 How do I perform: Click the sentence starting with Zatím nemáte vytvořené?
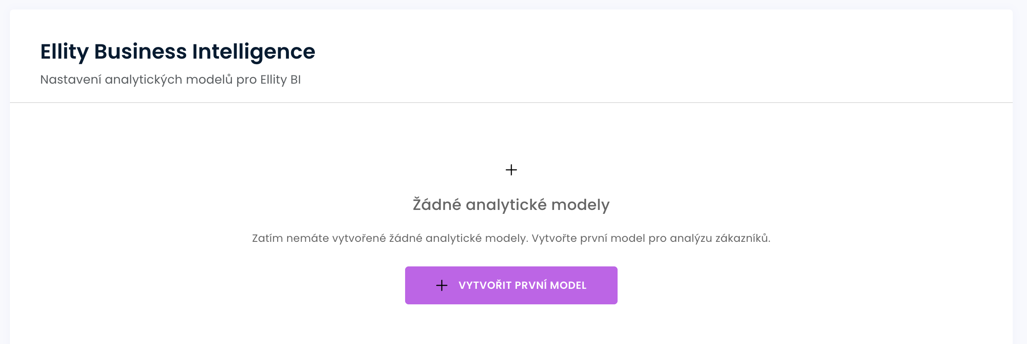click(390, 238)
